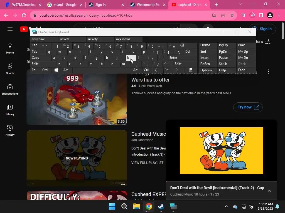Show hidden system tray icons
The width and height of the screenshot is (285, 213).
click(x=226, y=206)
